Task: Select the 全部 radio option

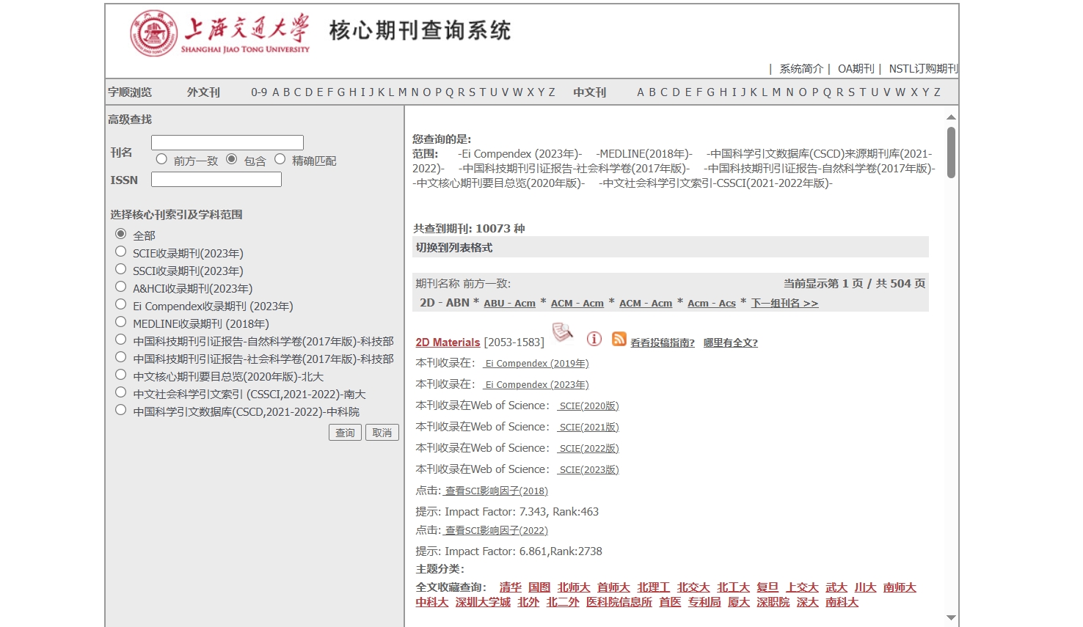Action: click(121, 234)
